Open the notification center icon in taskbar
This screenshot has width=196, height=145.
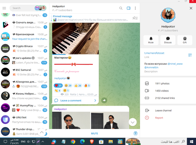[5, 141]
